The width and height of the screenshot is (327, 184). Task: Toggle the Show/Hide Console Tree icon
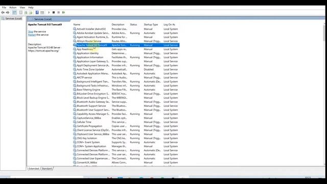pos(14,12)
